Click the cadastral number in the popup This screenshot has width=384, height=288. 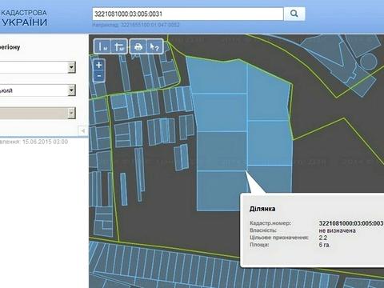click(351, 223)
